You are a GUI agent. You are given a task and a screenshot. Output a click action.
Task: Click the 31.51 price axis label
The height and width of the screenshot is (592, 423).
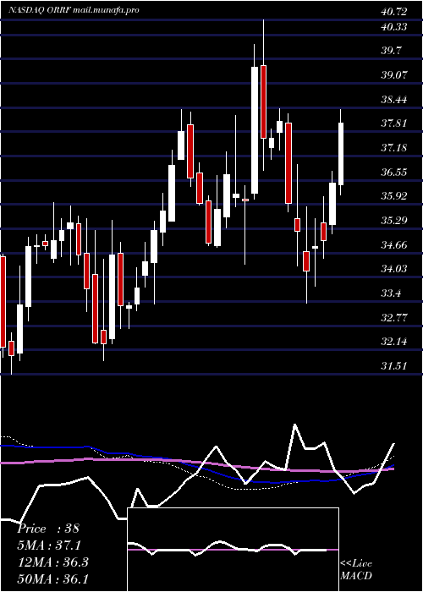coord(394,366)
